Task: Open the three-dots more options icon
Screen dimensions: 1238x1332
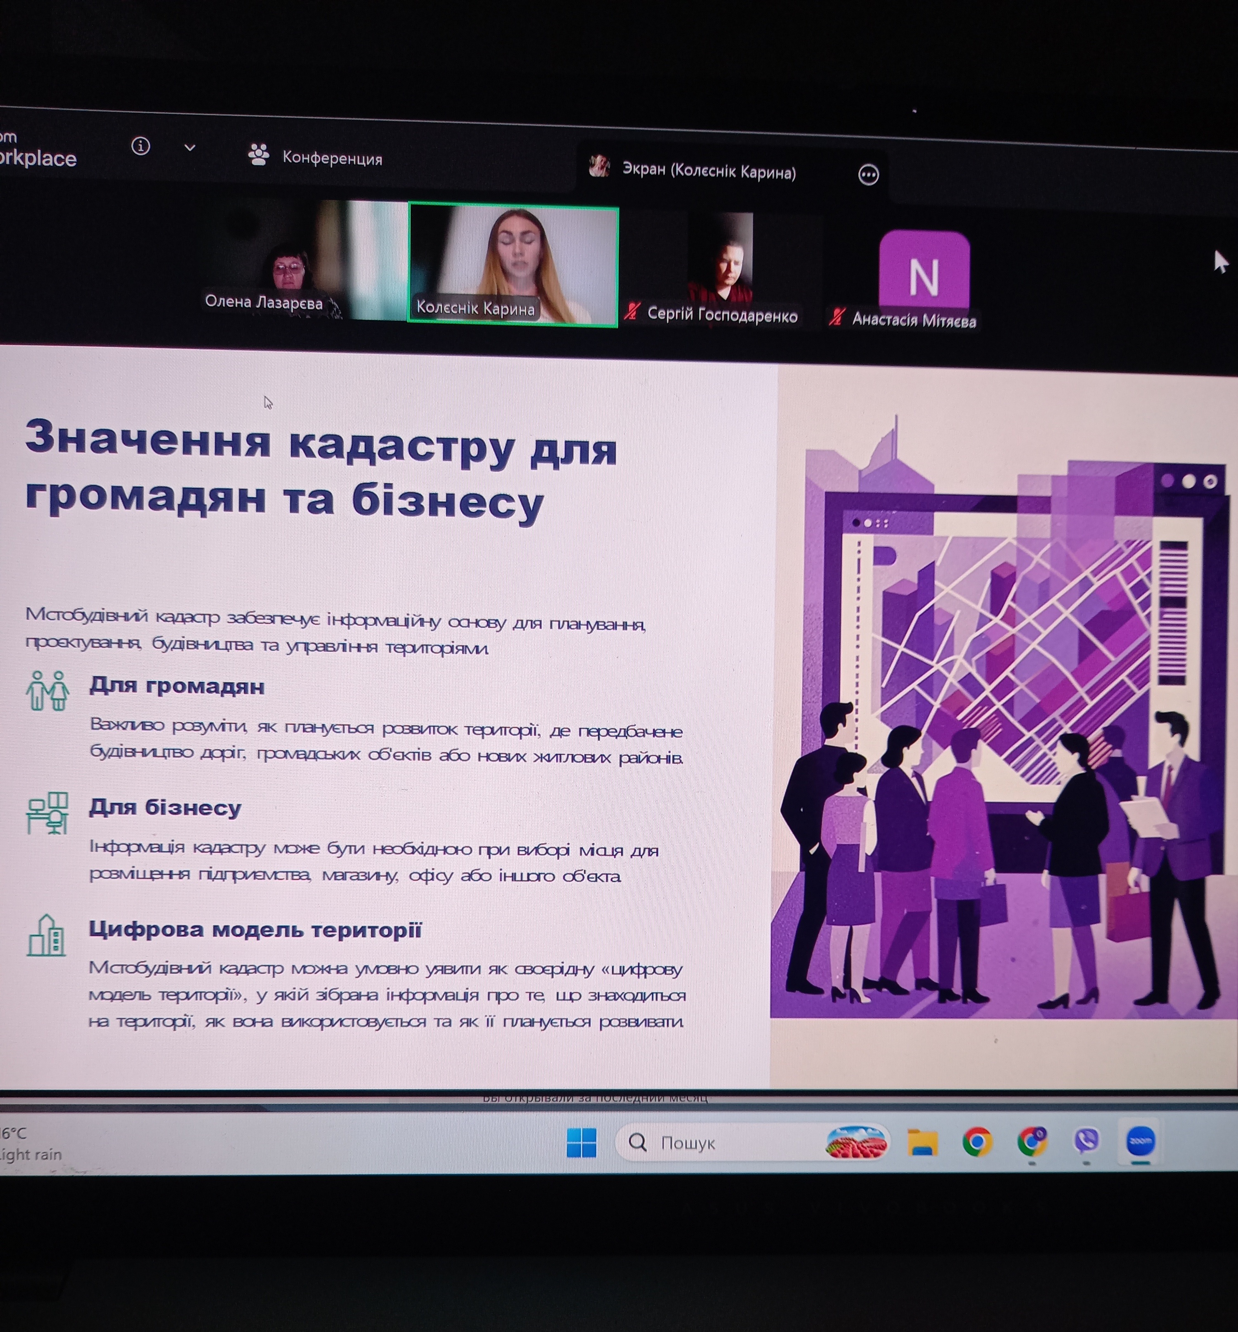Action: click(x=868, y=175)
